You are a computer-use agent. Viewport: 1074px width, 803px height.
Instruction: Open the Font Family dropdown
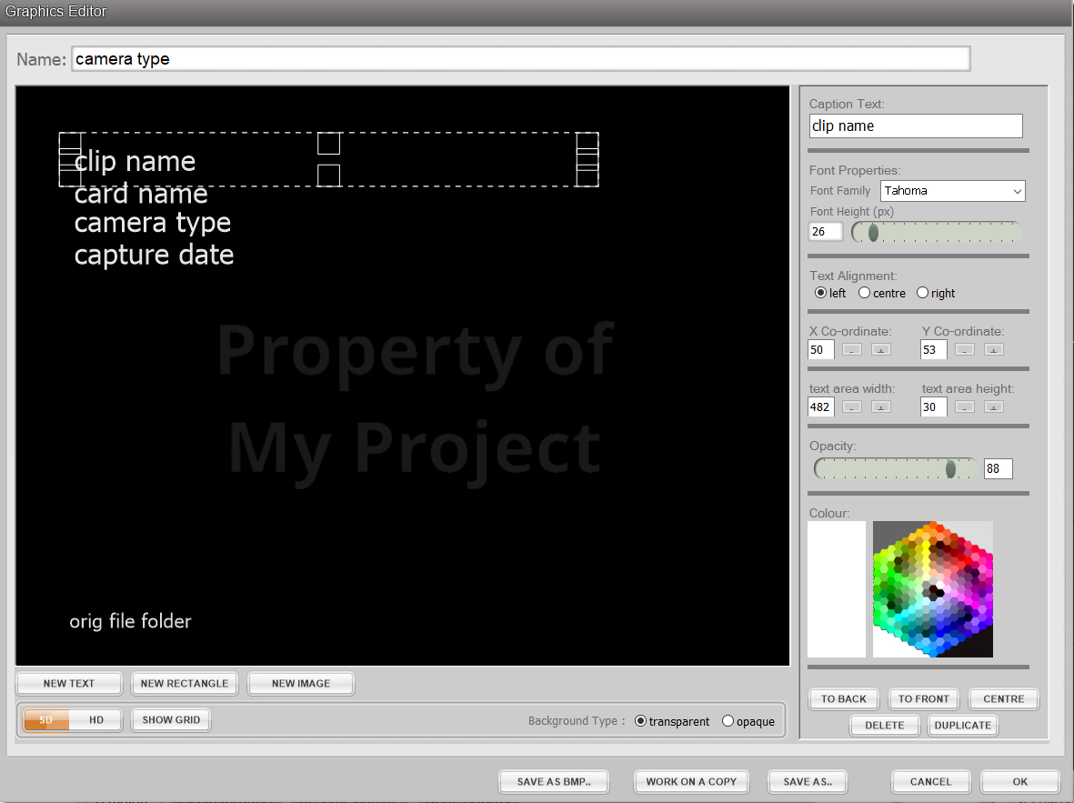[952, 191]
